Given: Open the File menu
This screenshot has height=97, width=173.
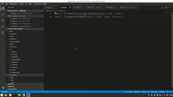Looking at the screenshot, I should (2, 4).
